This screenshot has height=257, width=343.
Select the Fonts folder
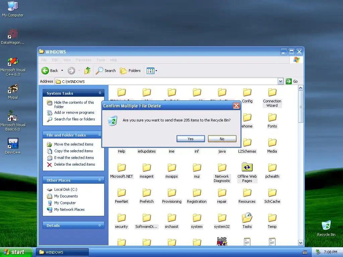pos(272,120)
